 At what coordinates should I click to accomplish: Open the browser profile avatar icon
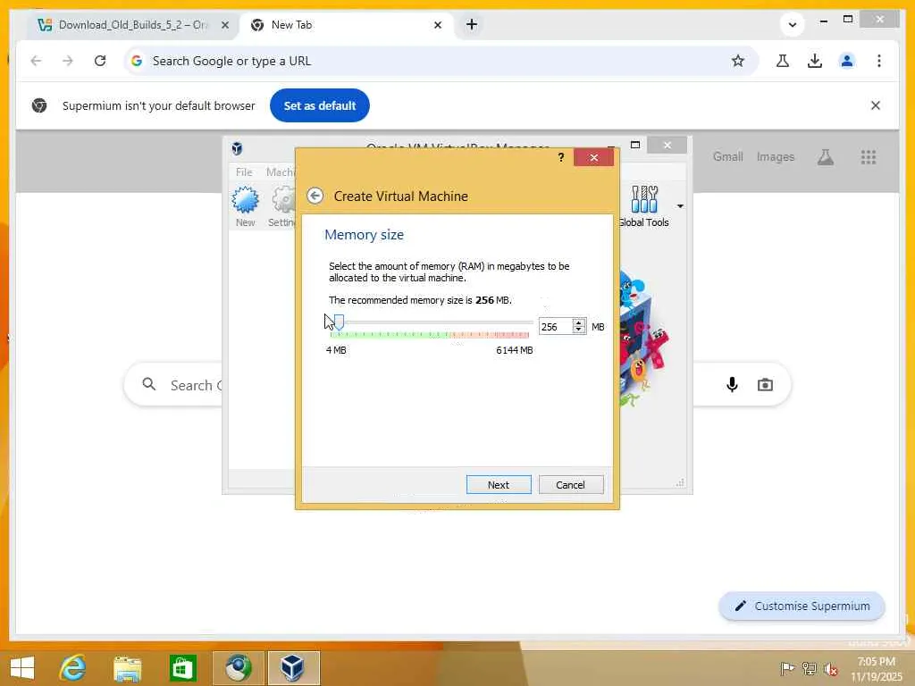(x=847, y=61)
